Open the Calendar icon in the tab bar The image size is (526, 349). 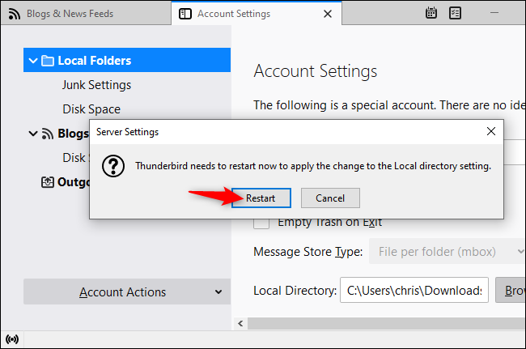[x=431, y=13]
